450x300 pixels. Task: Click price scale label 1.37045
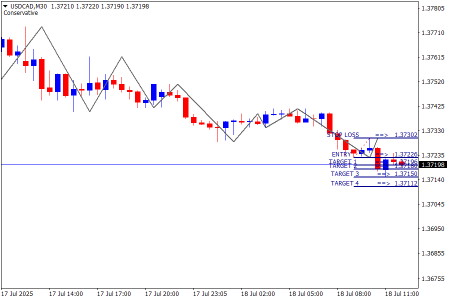coord(433,204)
